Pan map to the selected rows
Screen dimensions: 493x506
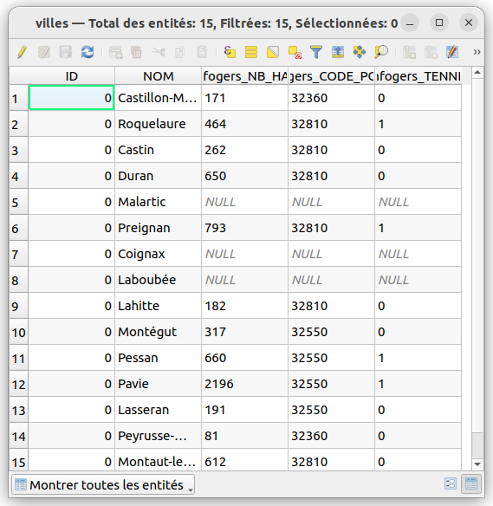[360, 52]
